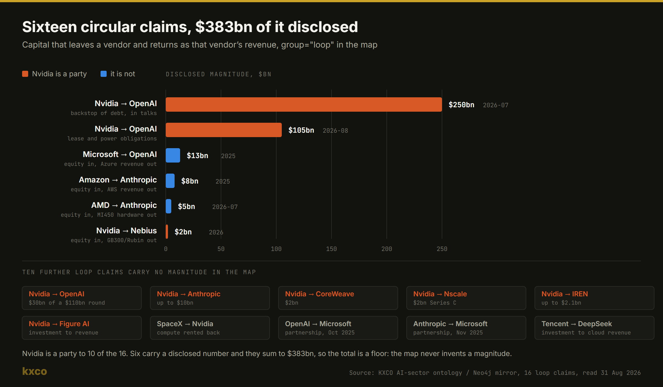The image size is (663, 387).
Task: Click the 'Capital that leaves a vendor' subtitle
Action: click(x=200, y=45)
